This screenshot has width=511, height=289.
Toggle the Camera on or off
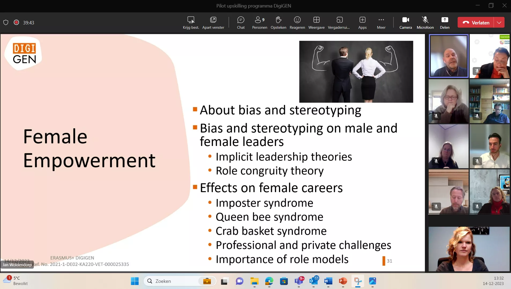406,23
